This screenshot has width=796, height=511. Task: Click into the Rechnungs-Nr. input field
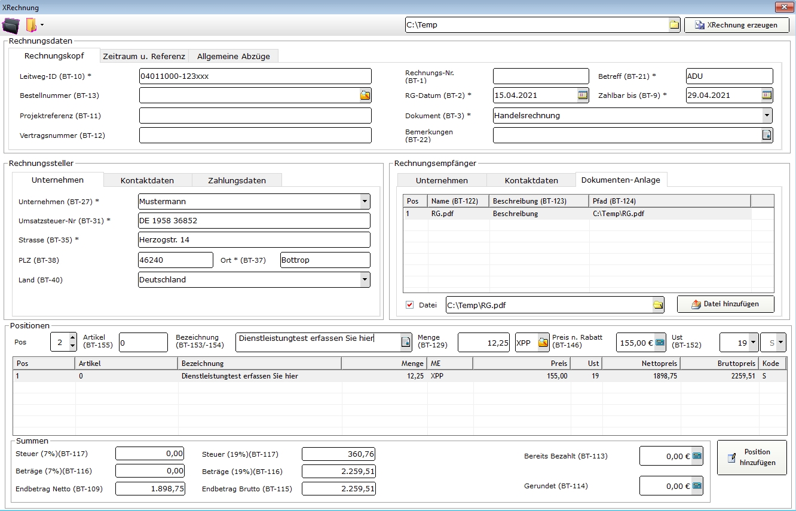[540, 76]
